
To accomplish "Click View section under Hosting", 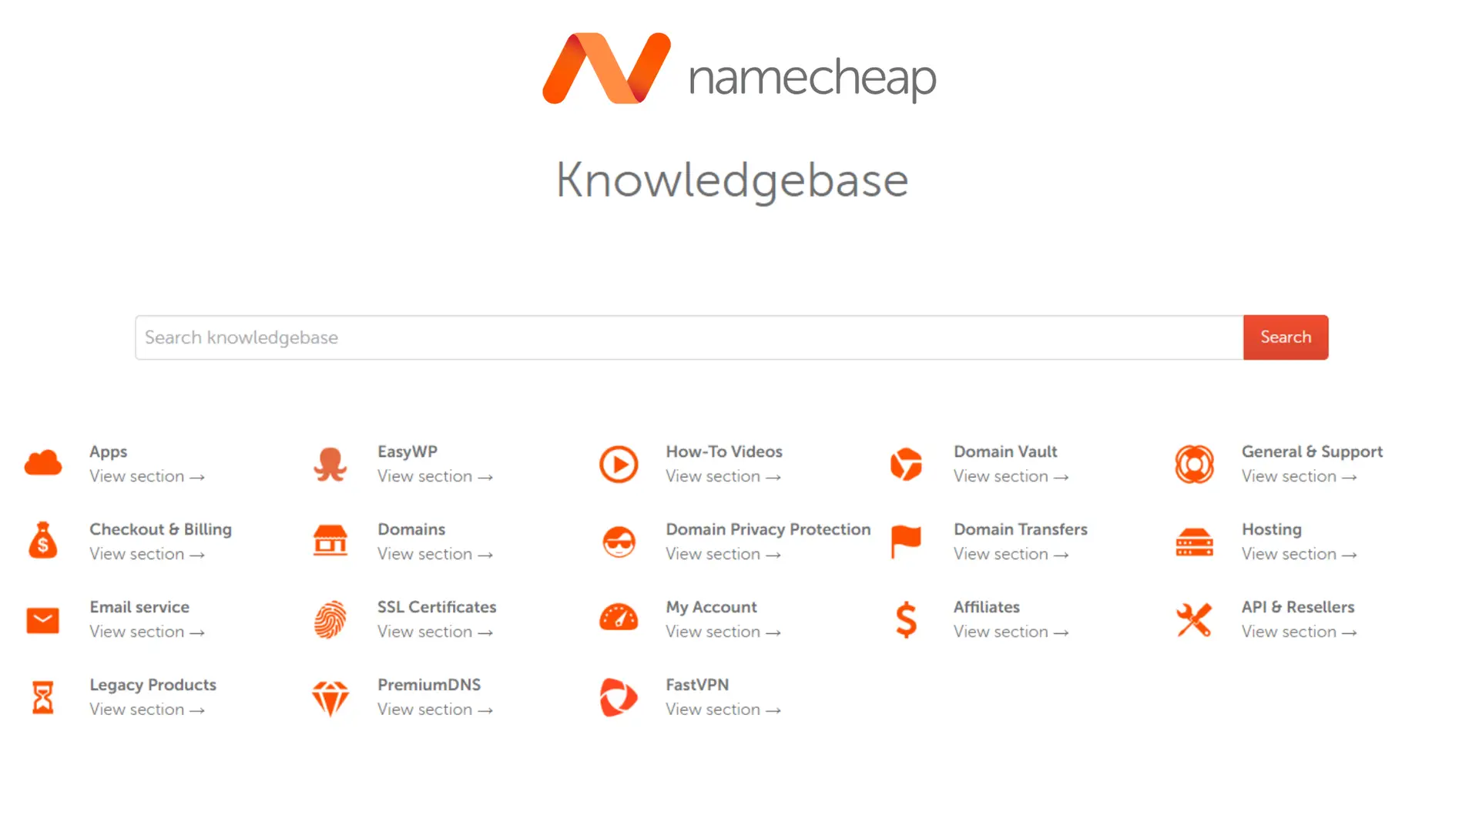I will pos(1300,554).
